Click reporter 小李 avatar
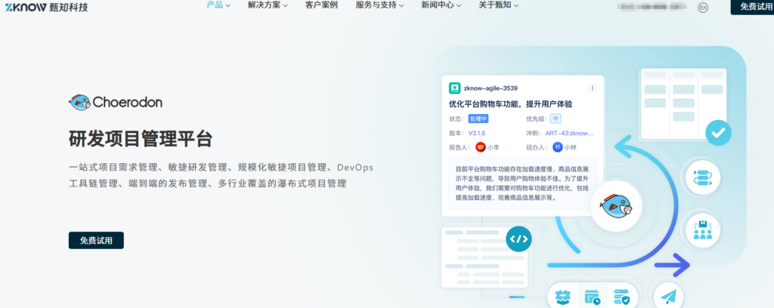This screenshot has height=308, width=774. coord(480,147)
